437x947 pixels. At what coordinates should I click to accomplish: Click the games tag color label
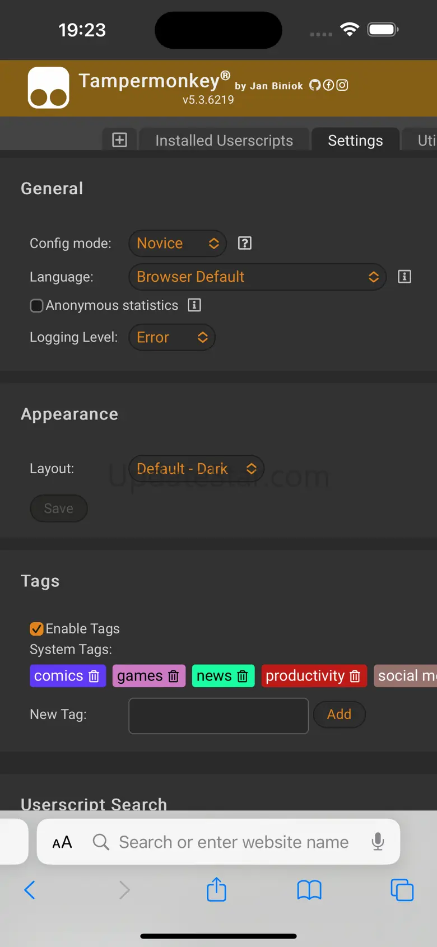pos(140,676)
